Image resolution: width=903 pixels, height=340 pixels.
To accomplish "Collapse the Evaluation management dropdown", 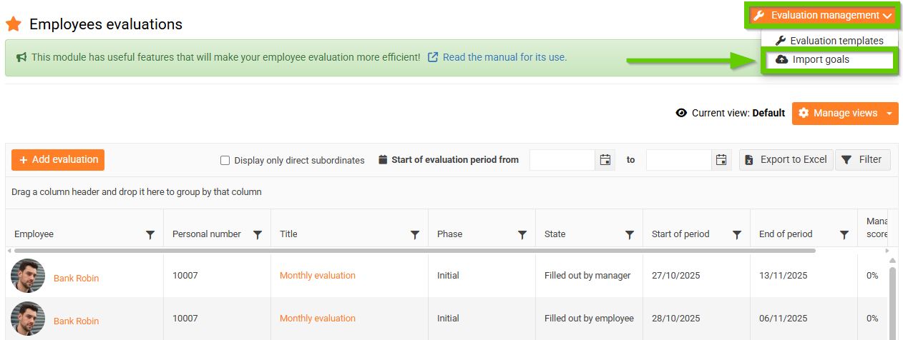I will 824,16.
